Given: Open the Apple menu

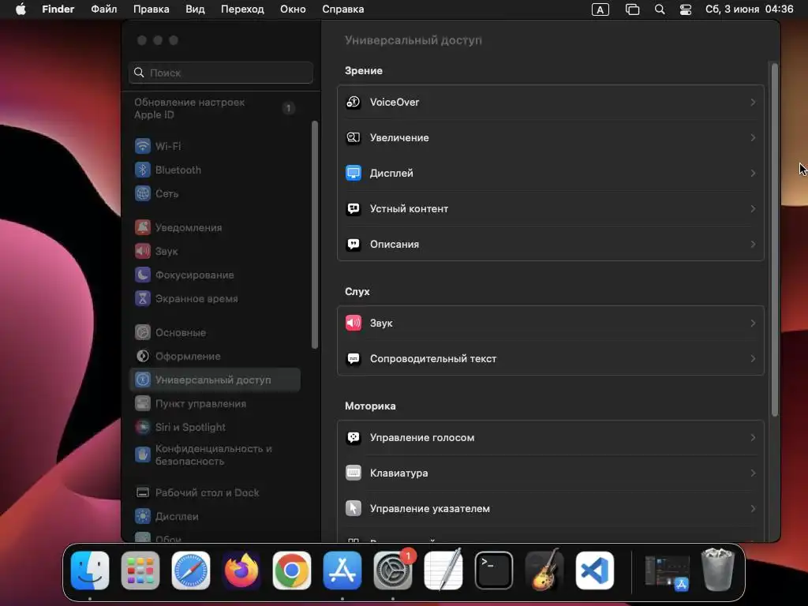Looking at the screenshot, I should 21,9.
